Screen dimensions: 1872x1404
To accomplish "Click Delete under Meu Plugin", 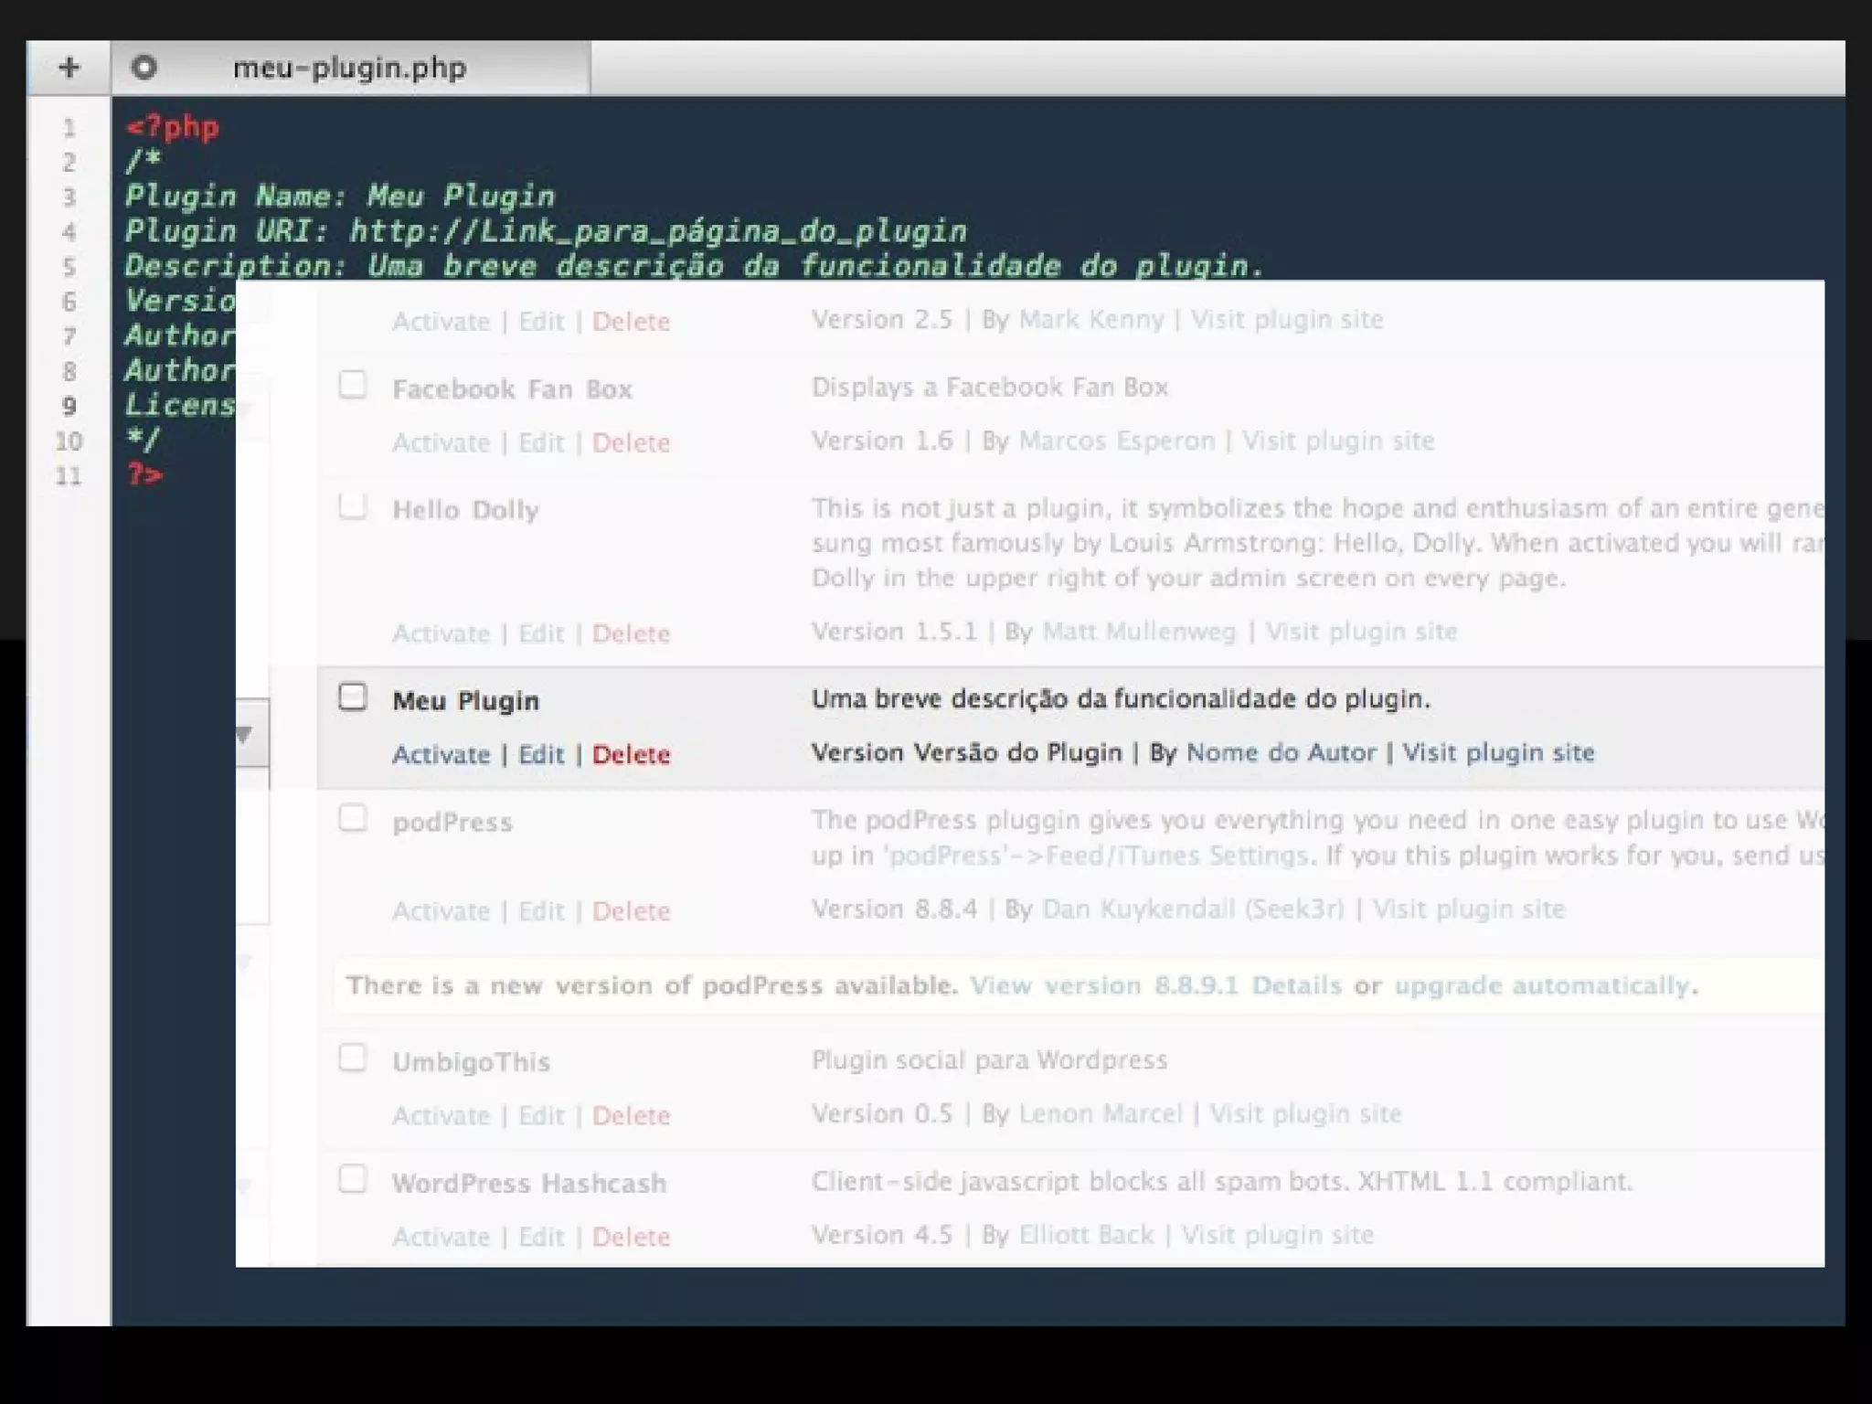I will click(631, 755).
